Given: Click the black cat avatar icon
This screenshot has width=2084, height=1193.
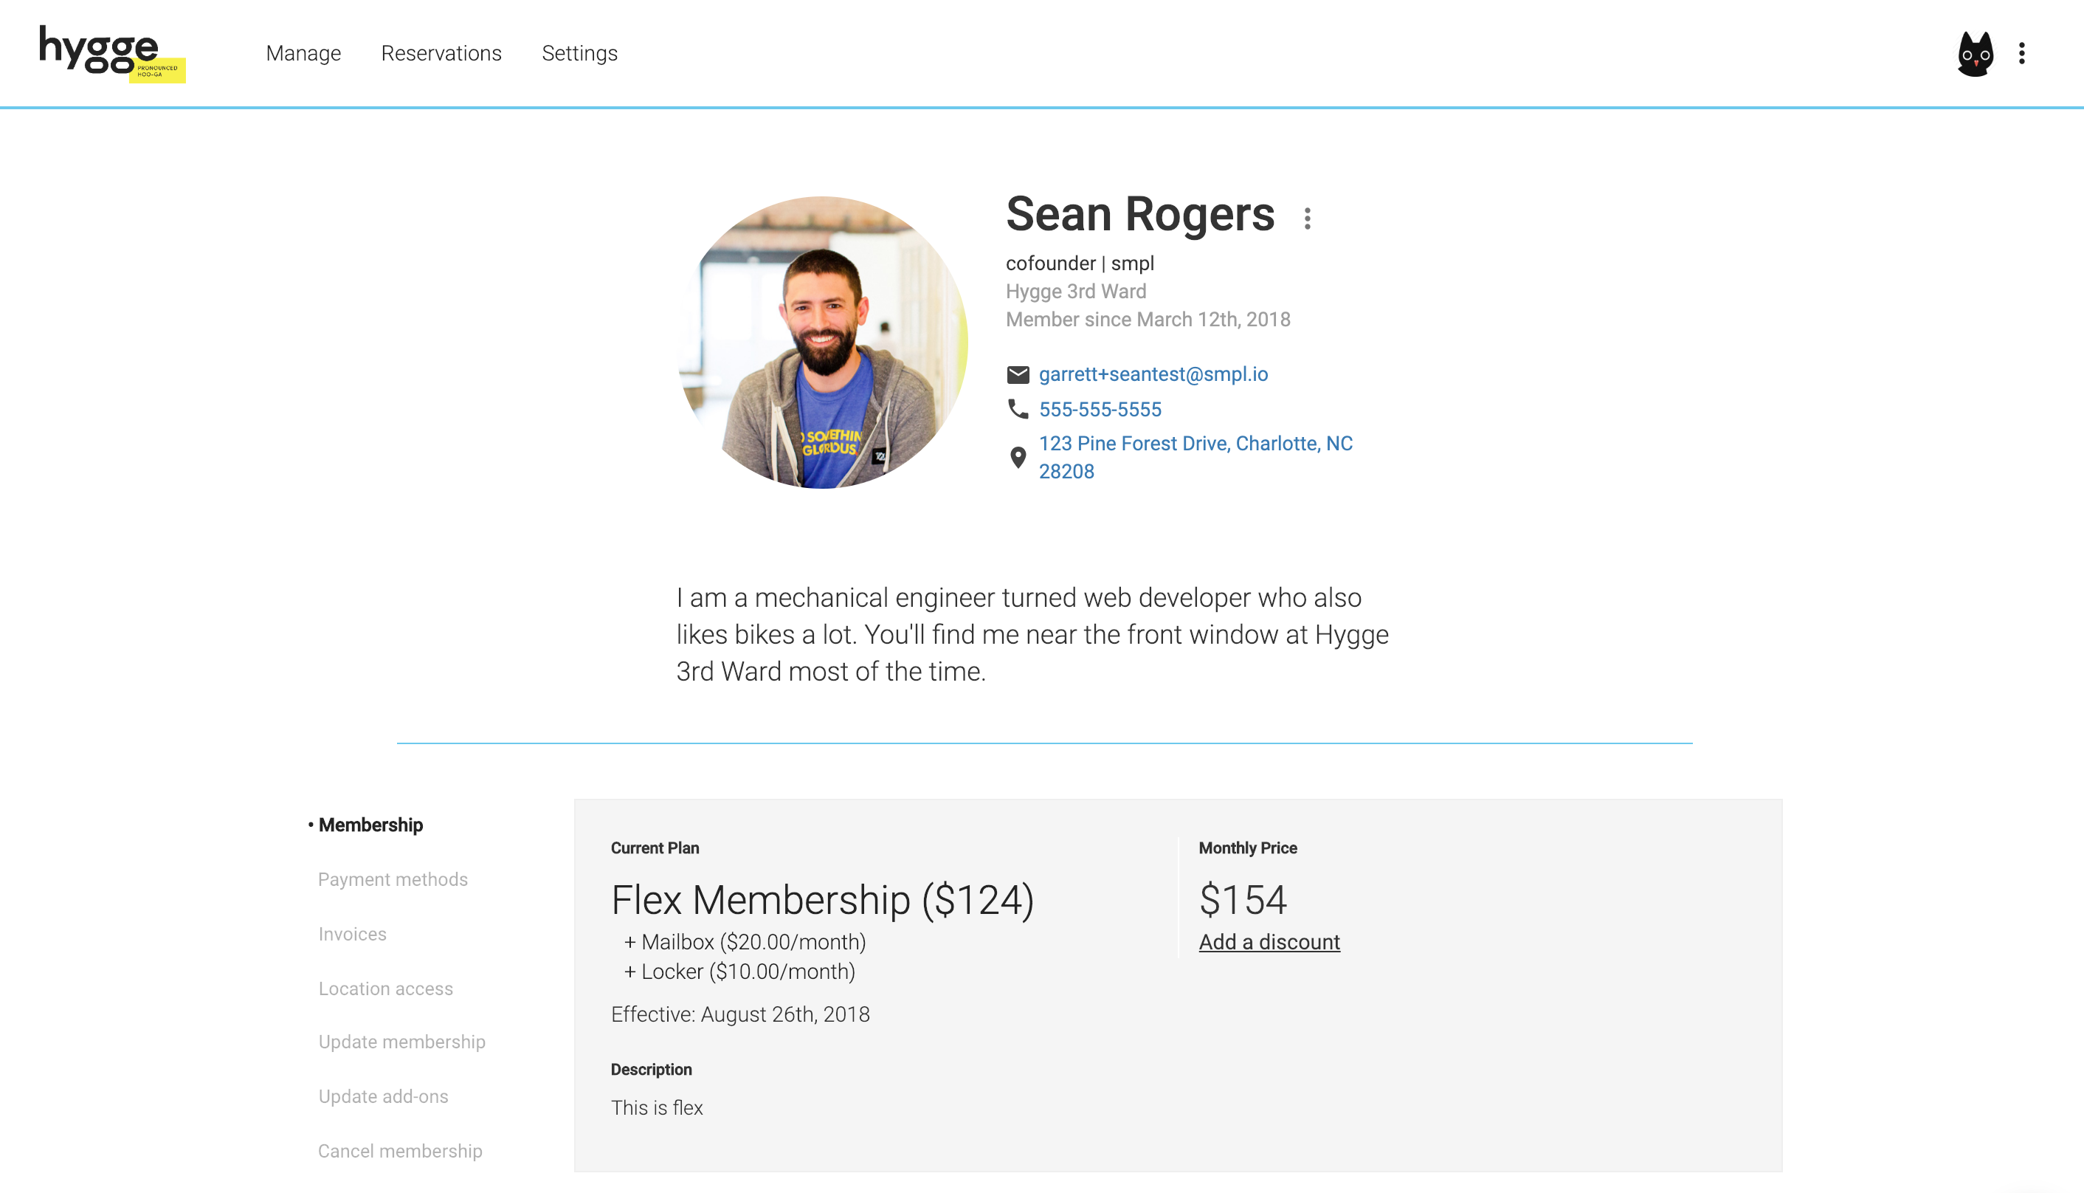Looking at the screenshot, I should 1974,54.
